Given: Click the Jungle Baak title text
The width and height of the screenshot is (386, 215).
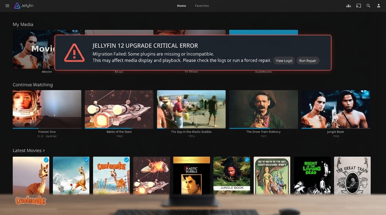Looking at the screenshot, I should point(336,132).
